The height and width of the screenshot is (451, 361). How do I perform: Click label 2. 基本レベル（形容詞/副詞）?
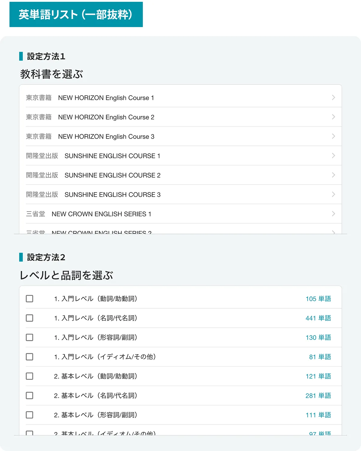click(96, 415)
